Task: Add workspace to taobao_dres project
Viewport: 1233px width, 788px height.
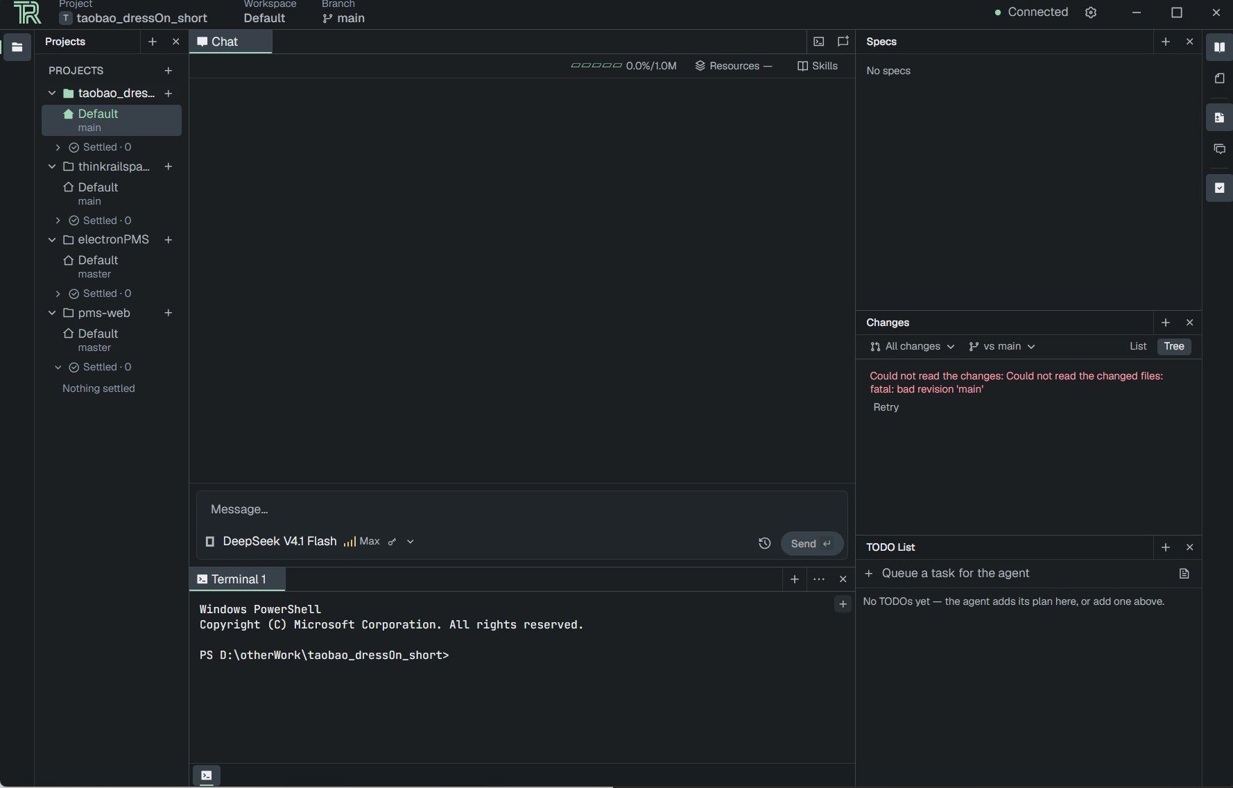Action: [168, 93]
